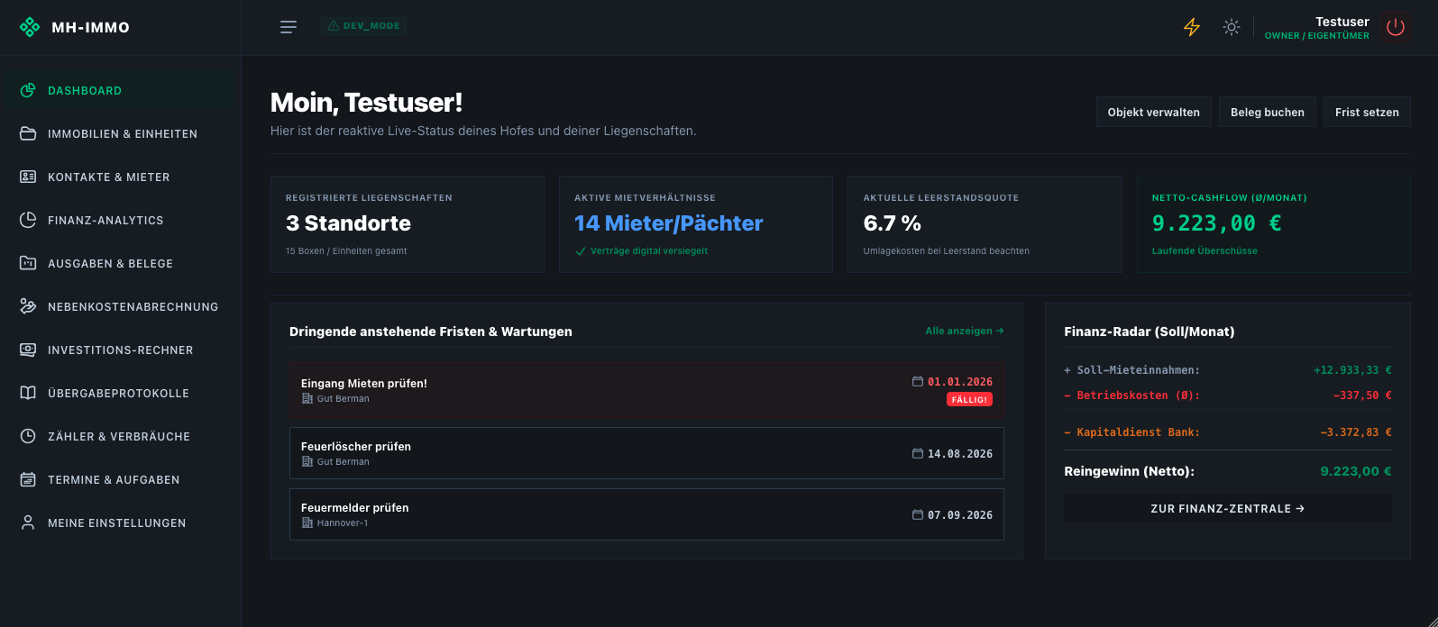Click the OWNER / EIGENTÜMER role label
The width and height of the screenshot is (1438, 627).
1316,36
